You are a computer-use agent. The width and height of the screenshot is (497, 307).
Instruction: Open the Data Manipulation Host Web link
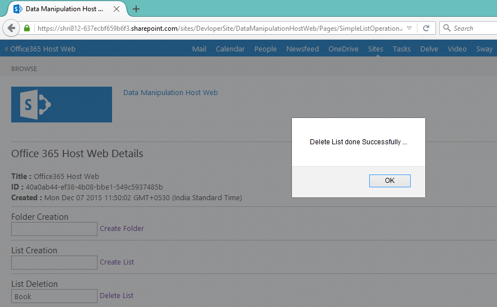[170, 93]
